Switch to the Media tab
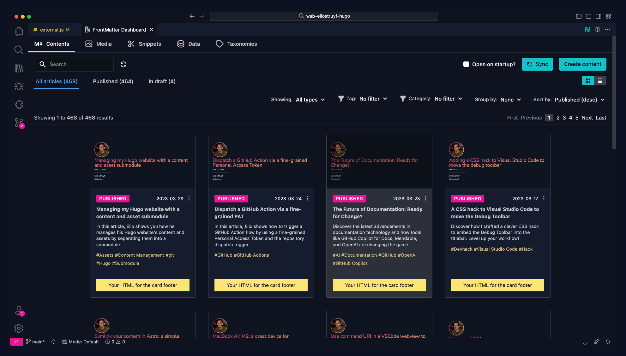 tap(98, 44)
